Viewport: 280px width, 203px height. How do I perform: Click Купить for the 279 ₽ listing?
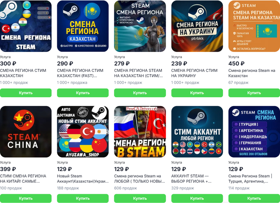(x=140, y=93)
